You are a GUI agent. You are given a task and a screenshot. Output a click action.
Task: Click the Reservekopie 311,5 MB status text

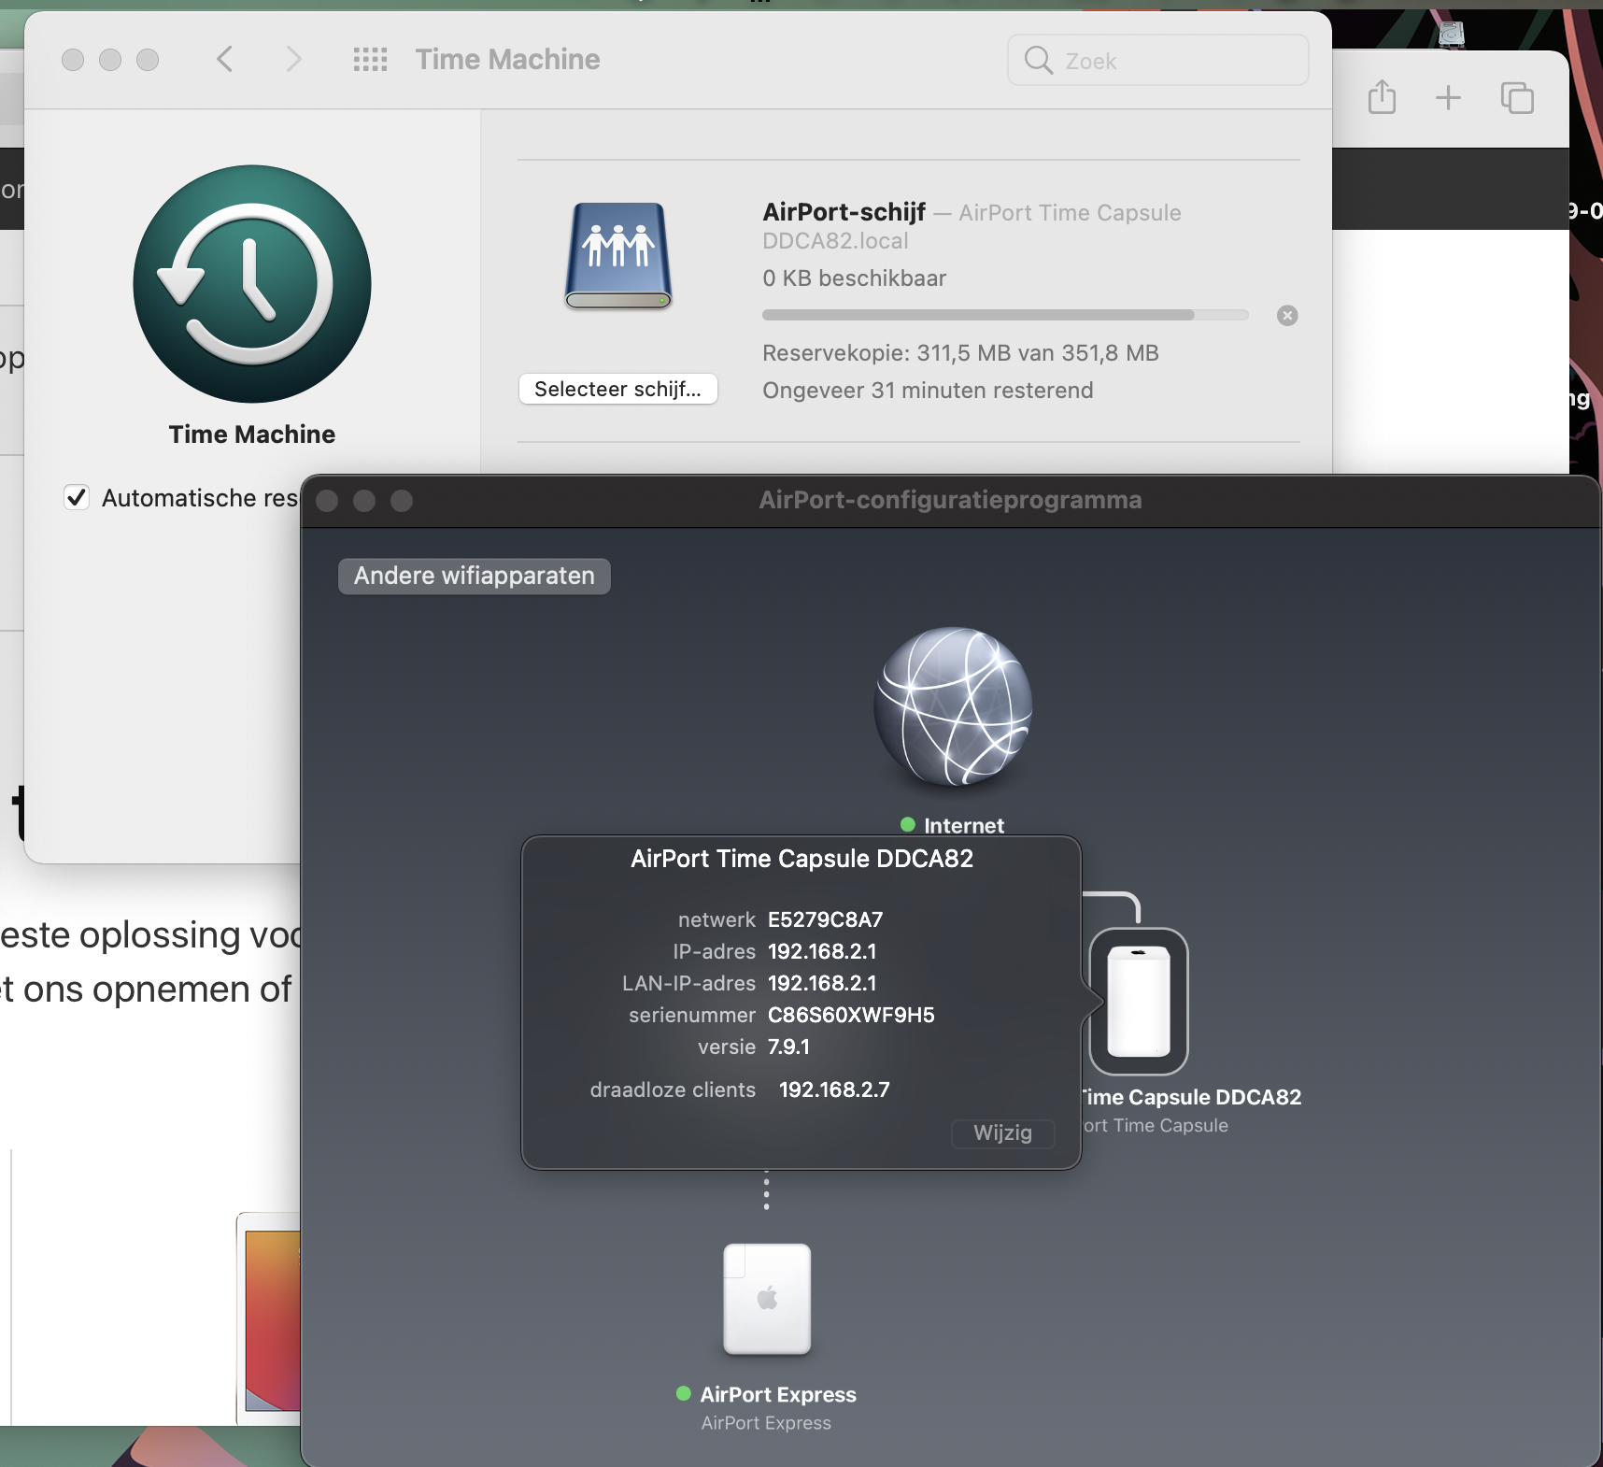coord(960,353)
